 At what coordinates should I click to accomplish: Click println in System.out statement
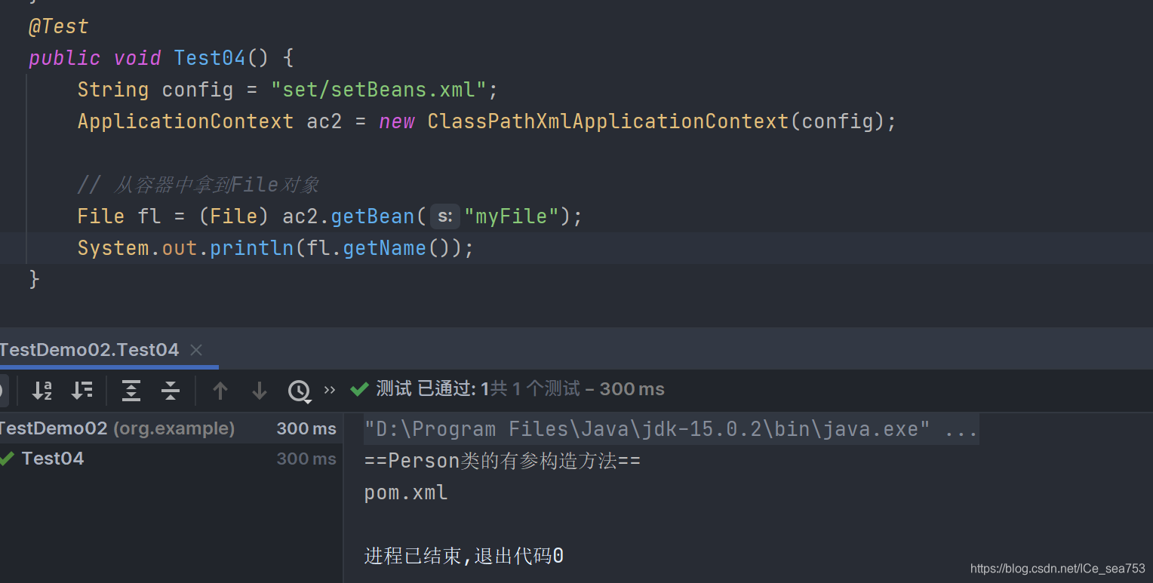pyautogui.click(x=251, y=248)
